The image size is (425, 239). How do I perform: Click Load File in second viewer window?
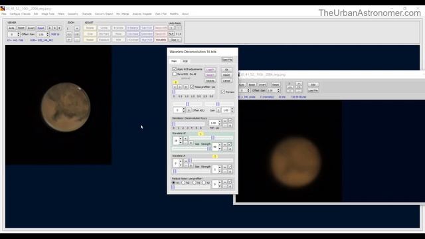(313, 90)
